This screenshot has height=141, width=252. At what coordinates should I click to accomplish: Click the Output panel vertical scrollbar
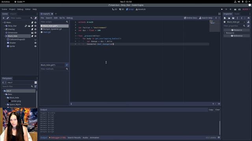[220, 128]
